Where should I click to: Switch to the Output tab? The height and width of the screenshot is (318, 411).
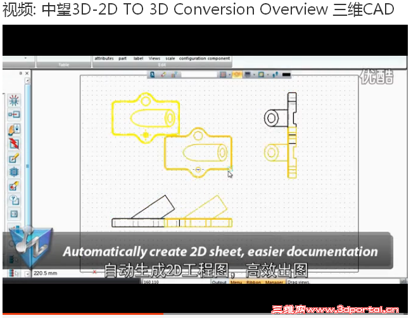pyautogui.click(x=219, y=282)
